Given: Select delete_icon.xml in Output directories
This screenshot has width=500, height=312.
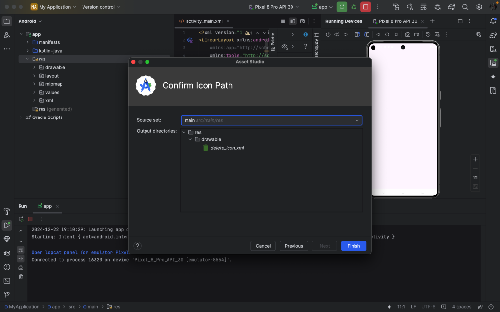Looking at the screenshot, I should coord(227,148).
